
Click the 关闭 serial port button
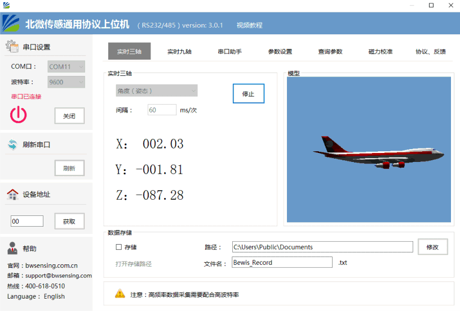[x=69, y=116]
